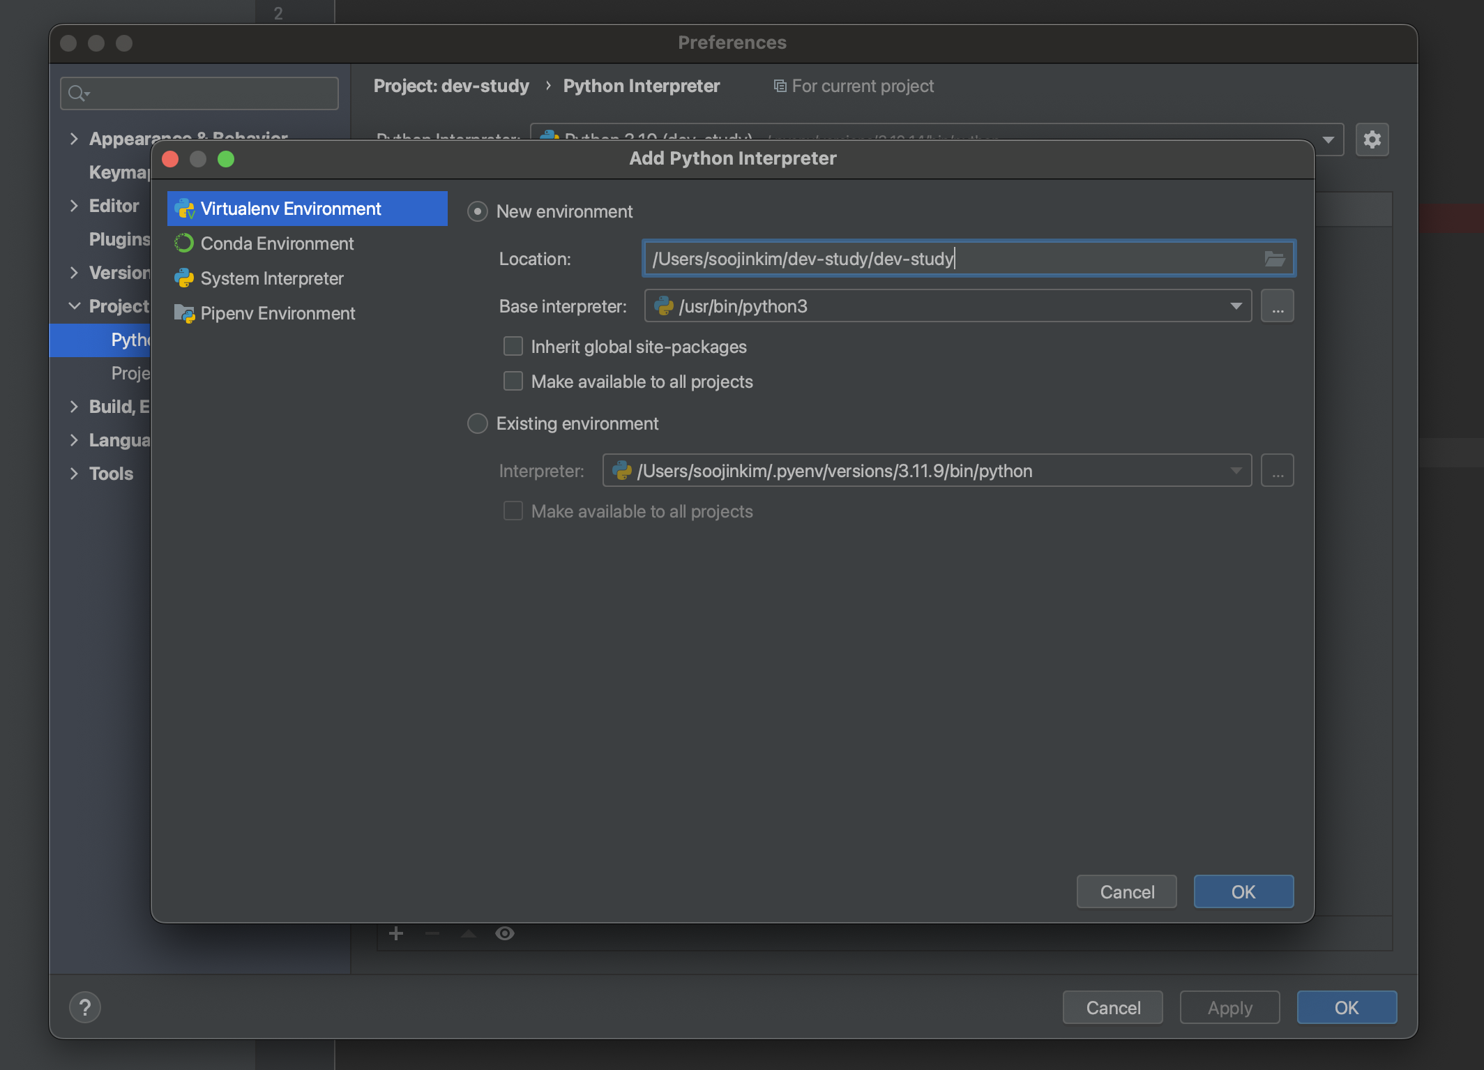Click the plus icon to add a package
The height and width of the screenshot is (1070, 1484).
click(396, 933)
